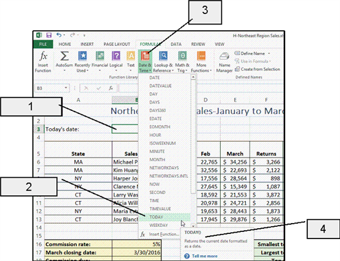Click the function list scrollbar thumb
Screen dimensions: 340x261
point(193,137)
